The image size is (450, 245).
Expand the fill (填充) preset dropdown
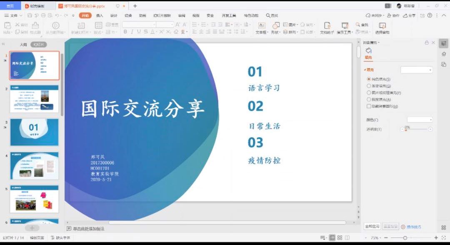(416, 70)
